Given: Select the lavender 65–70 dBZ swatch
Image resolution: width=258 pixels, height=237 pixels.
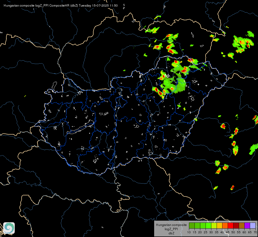Looking at the screenshot, I should 253,225.
